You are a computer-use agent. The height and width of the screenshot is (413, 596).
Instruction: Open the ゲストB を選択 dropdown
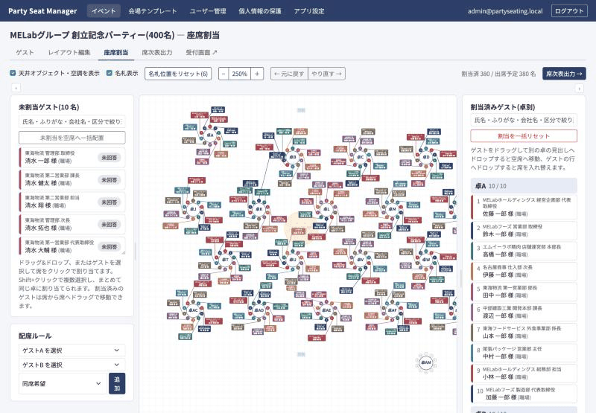(x=72, y=365)
